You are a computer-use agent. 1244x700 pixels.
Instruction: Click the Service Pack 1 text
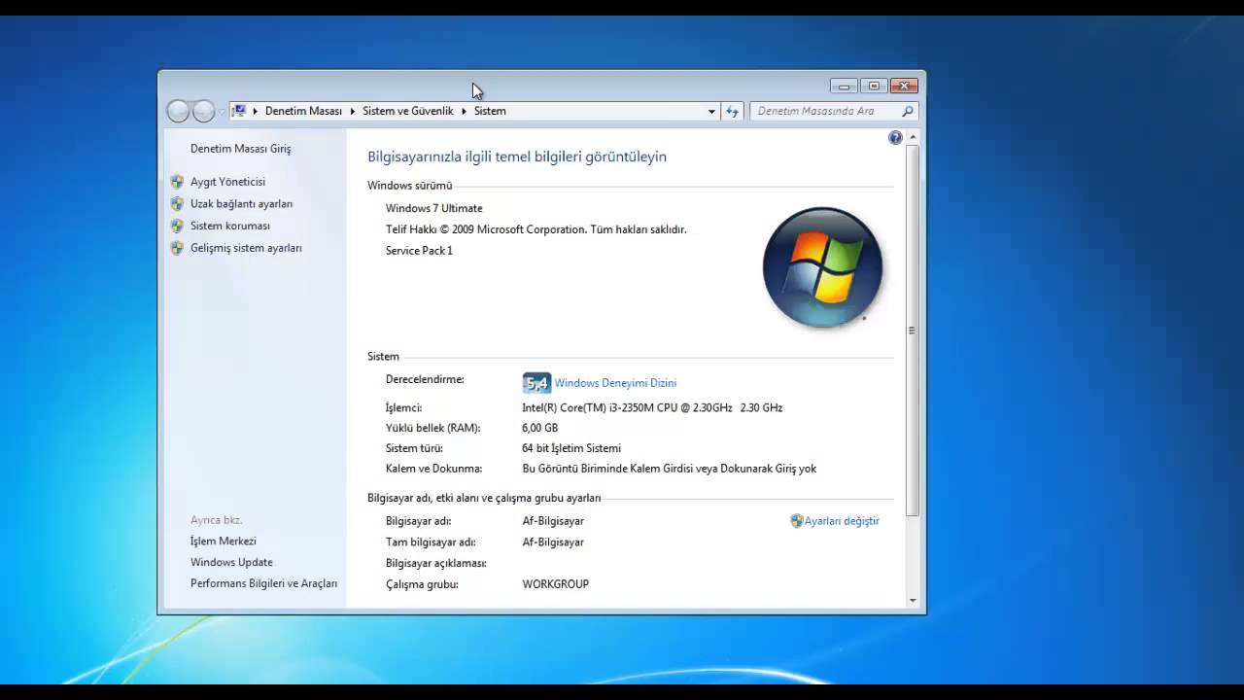coord(419,251)
